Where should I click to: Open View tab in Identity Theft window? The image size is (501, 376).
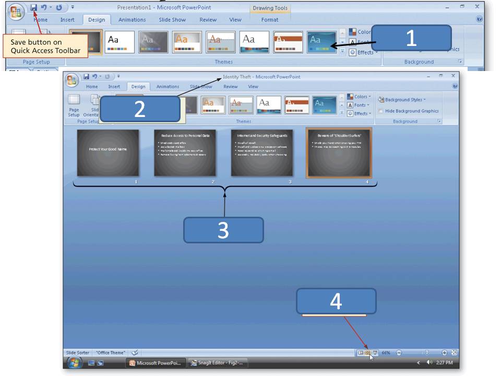[253, 87]
